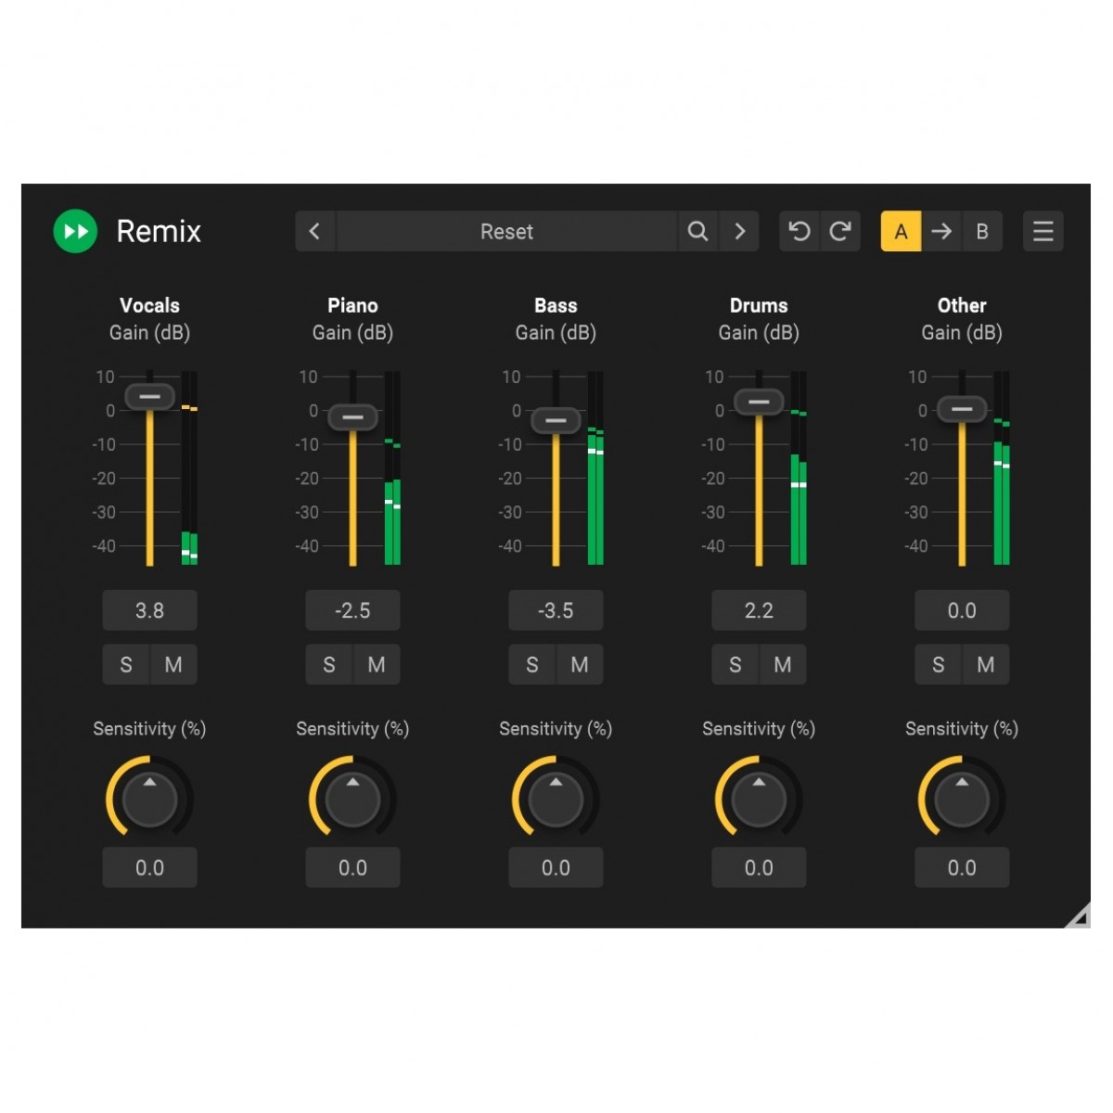1113x1113 pixels.
Task: Click the Other sensitivity knob
Action: pyautogui.click(x=962, y=799)
